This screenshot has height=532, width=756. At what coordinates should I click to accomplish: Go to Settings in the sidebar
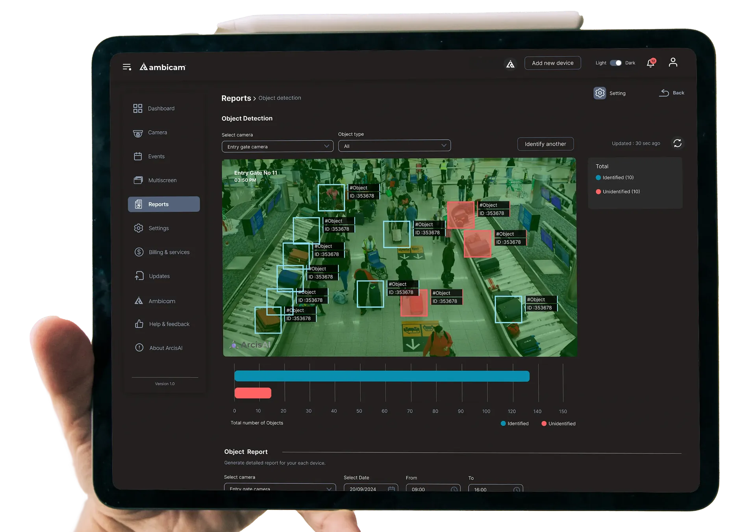(x=159, y=228)
